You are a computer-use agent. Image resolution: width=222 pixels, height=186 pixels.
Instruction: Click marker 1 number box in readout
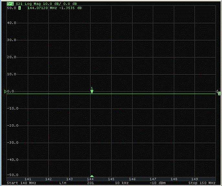(x=19, y=8)
